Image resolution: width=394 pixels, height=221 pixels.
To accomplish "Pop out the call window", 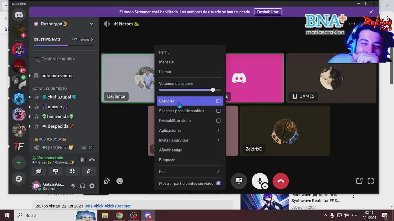I will pos(359,181).
